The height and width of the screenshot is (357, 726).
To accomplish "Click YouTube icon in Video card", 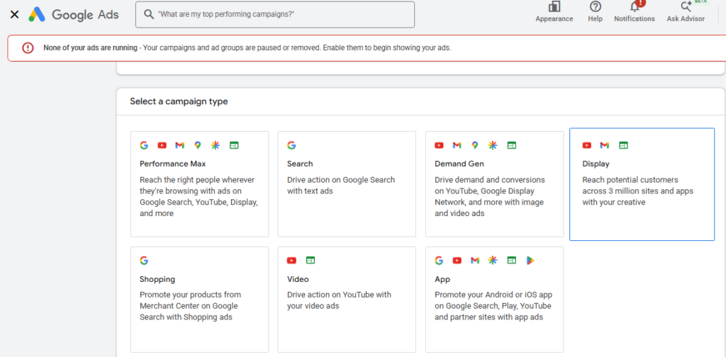I will point(291,261).
